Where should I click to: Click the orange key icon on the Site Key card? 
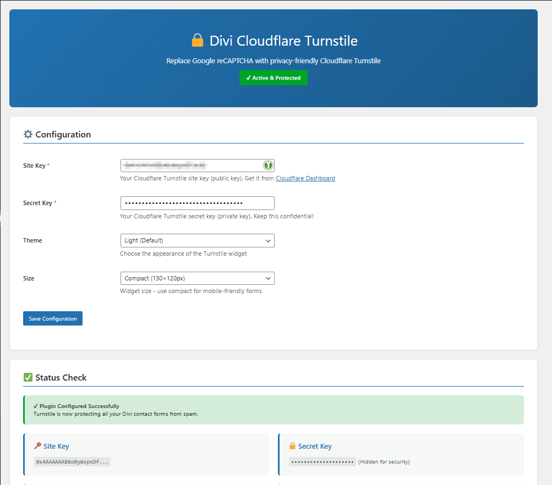38,446
